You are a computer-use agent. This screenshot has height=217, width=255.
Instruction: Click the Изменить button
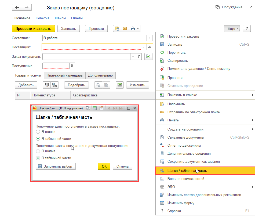click(x=137, y=85)
